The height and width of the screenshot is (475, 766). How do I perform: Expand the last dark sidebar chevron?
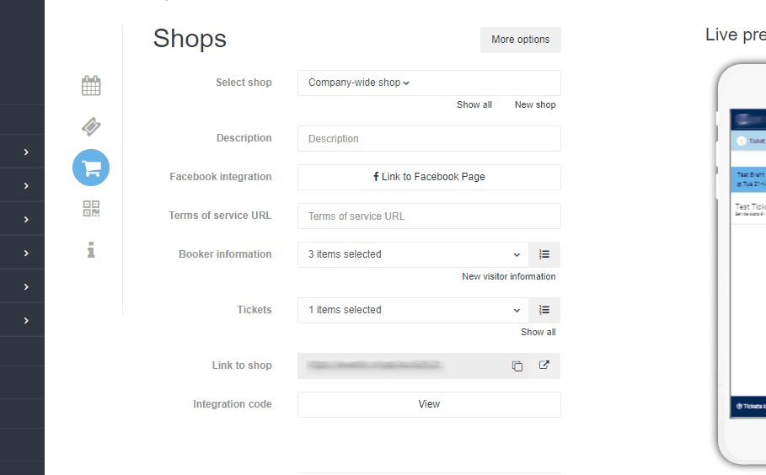click(x=26, y=321)
